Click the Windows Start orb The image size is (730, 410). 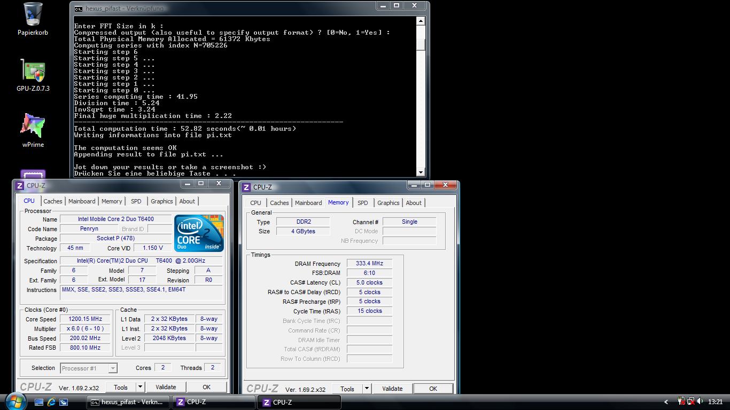click(x=15, y=401)
